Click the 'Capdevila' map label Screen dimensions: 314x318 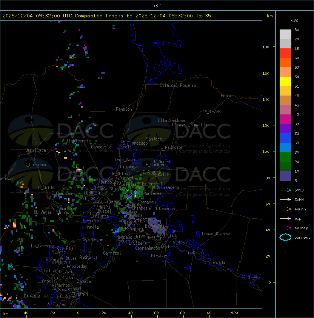point(101,147)
